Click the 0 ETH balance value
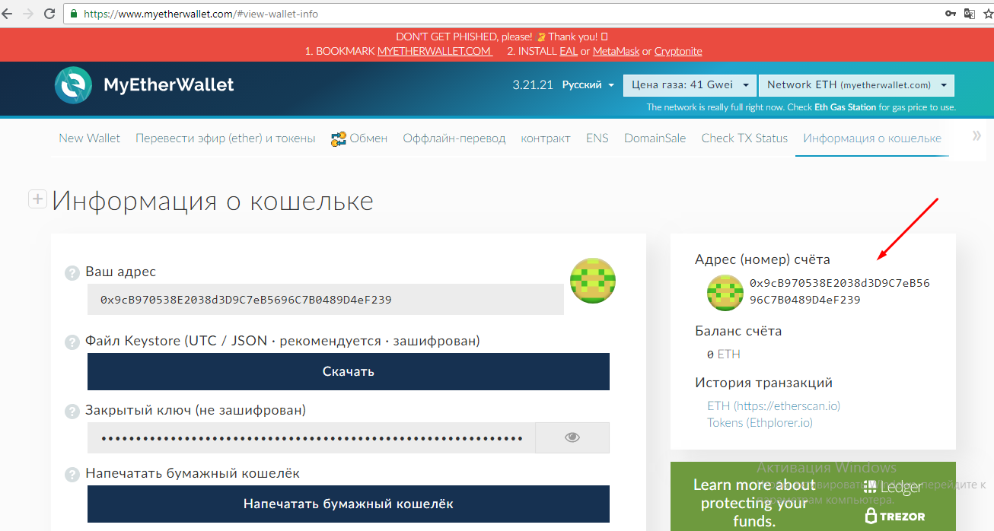Image resolution: width=994 pixels, height=531 pixels. [723, 355]
